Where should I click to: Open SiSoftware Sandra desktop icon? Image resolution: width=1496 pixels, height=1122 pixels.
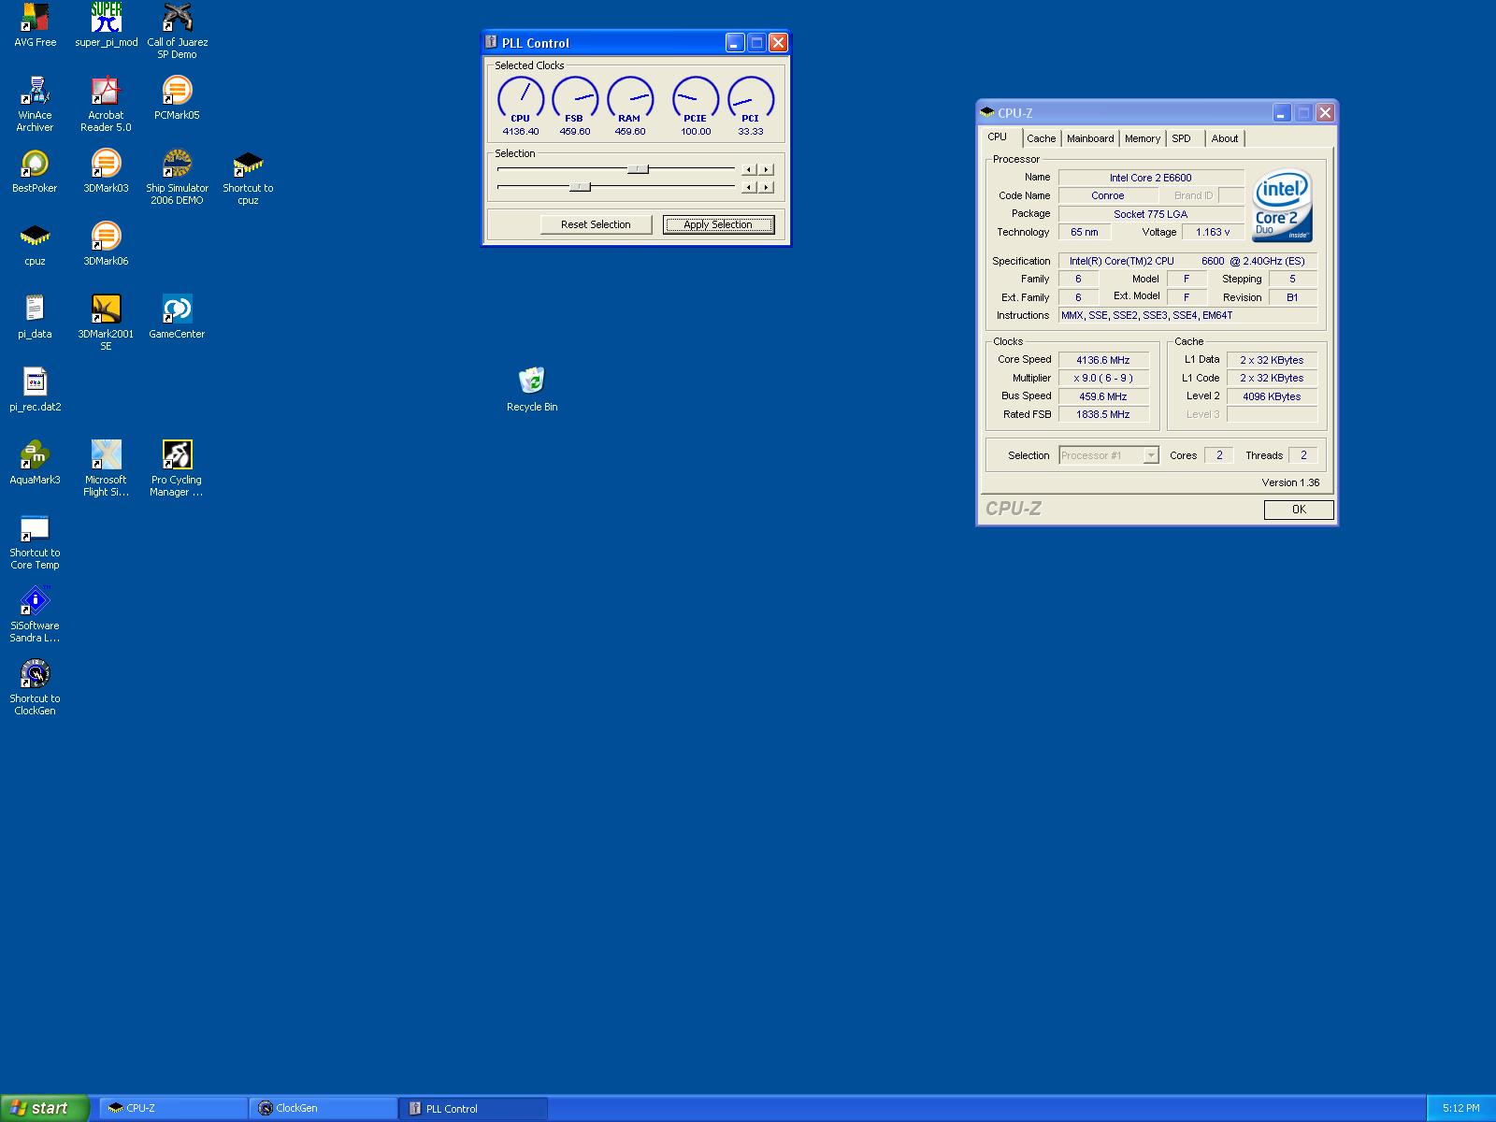coord(35,614)
